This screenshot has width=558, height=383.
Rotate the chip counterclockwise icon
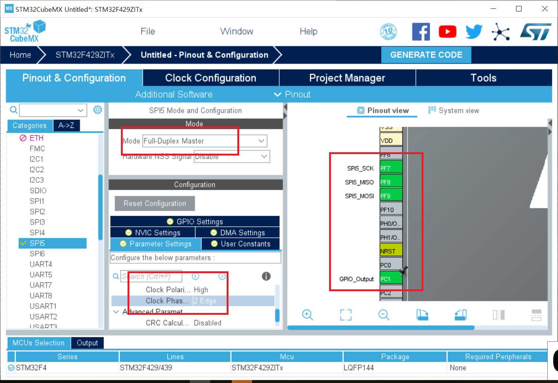coord(460,315)
